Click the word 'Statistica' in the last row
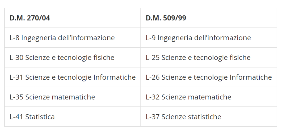This screenshot has height=134, width=287. coord(40,117)
